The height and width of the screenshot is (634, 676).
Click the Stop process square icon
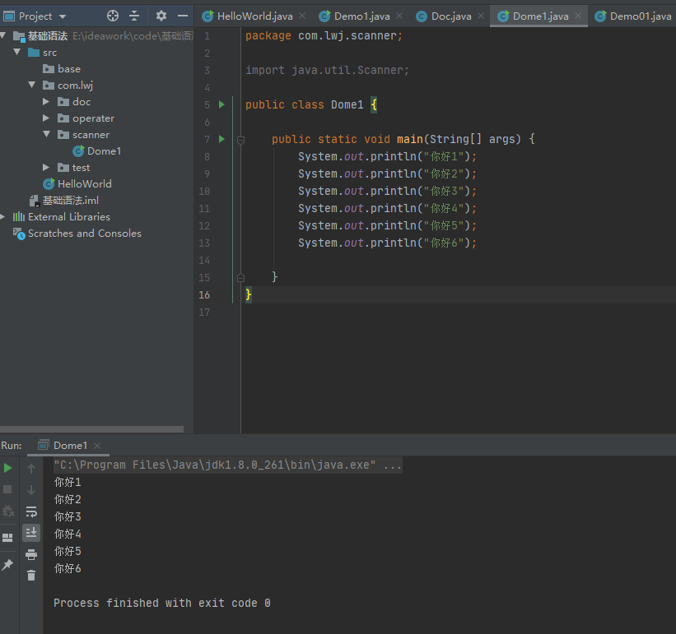(x=8, y=489)
